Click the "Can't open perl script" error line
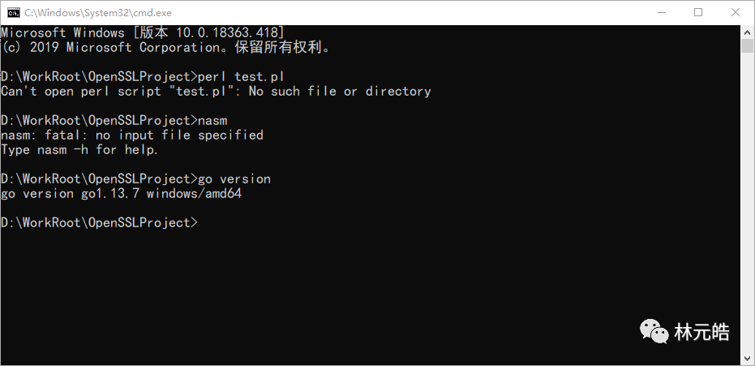 click(x=216, y=91)
